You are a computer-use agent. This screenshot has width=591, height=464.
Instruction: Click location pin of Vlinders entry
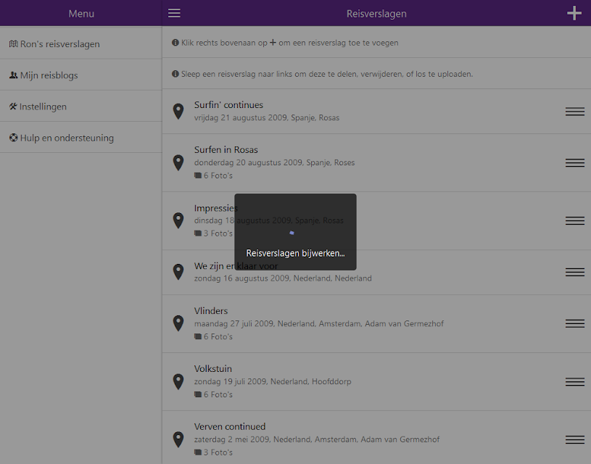click(x=178, y=323)
